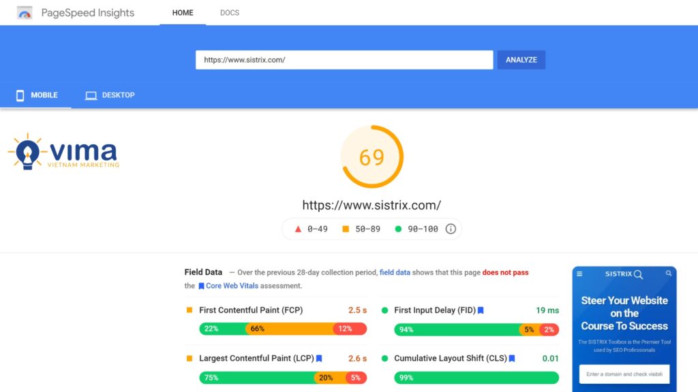Click the desktop laptop icon

pos(91,95)
